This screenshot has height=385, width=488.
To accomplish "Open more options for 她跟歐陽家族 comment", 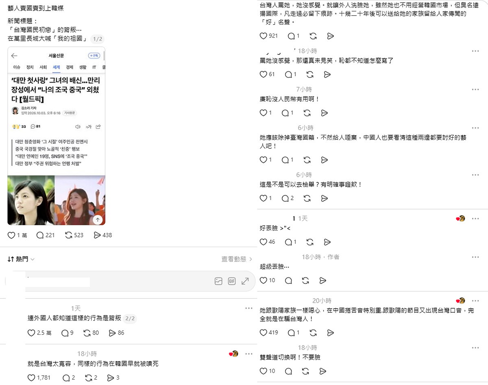I will [x=475, y=301].
